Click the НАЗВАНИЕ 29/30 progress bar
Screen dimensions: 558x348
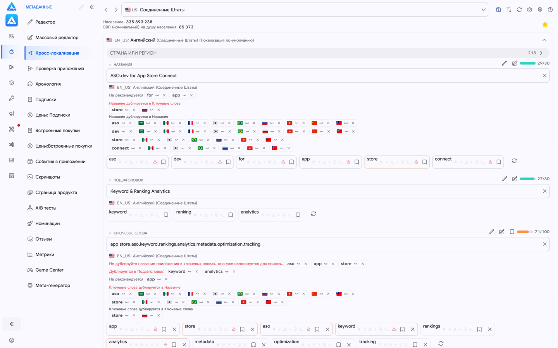point(527,63)
